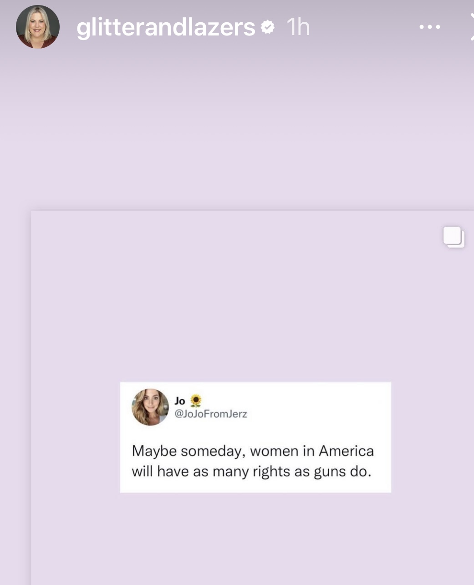Tap the word "America" in the tweet
The image size is (474, 585).
346,451
